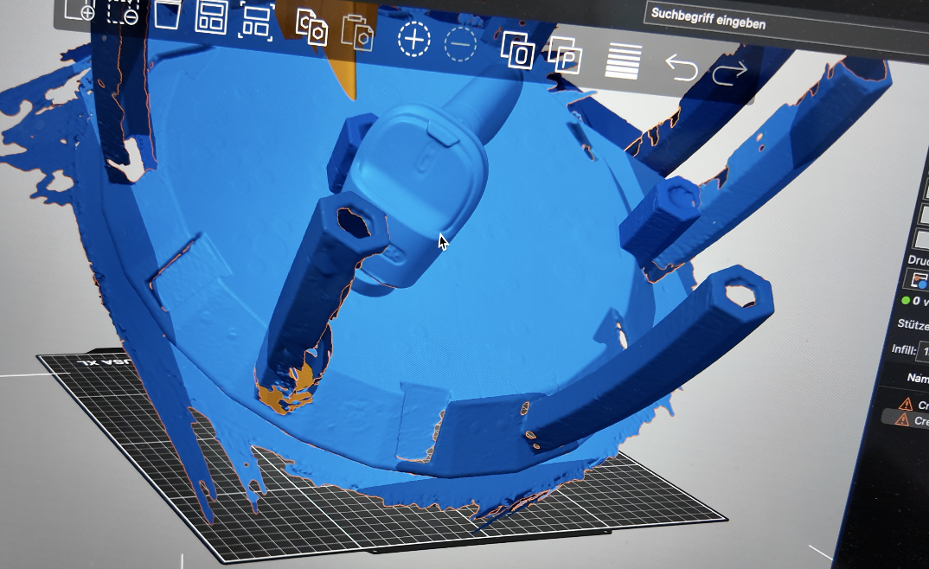This screenshot has width=929, height=569.
Task: Click the green dot filament status indicator
Action: [x=906, y=301]
